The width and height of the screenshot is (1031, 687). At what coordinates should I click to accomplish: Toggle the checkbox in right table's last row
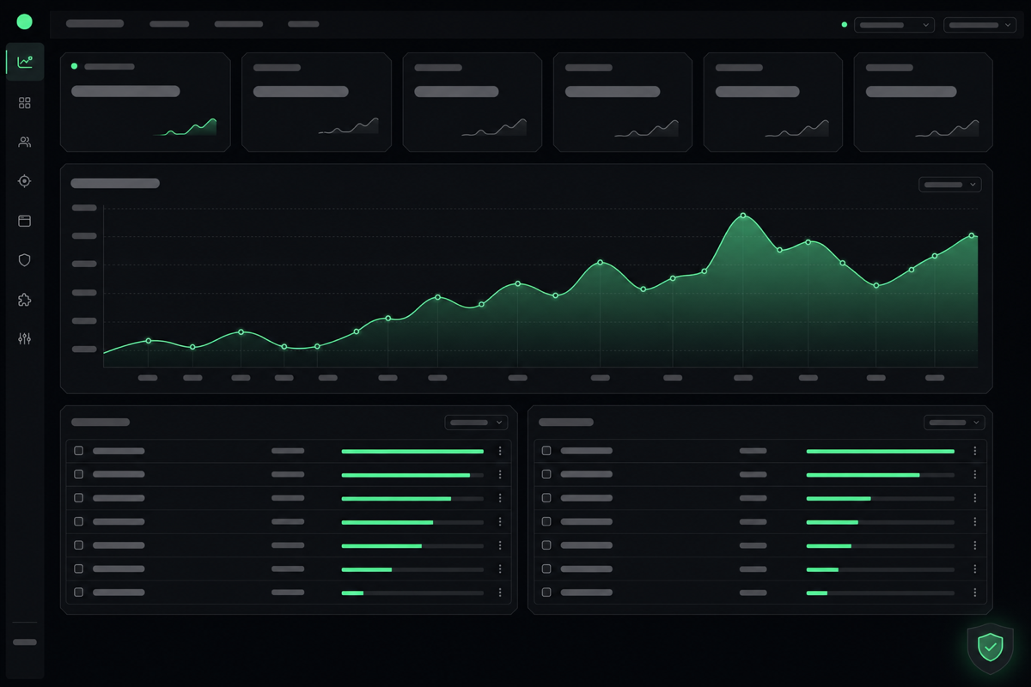(546, 593)
